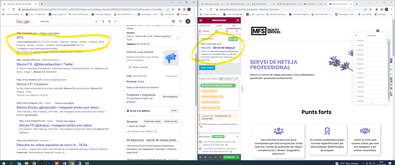Click 'Haz una pregunta' button
Image resolution: width=395 pixels, height=165 pixels.
[170, 97]
